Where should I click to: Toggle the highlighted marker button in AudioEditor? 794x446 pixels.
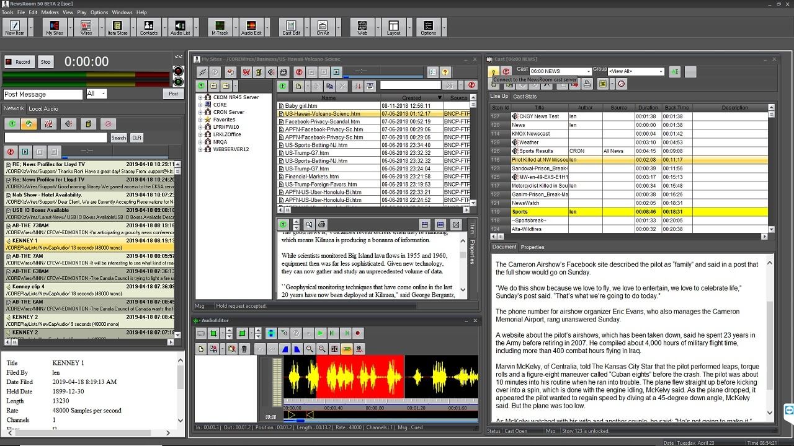coord(347,349)
